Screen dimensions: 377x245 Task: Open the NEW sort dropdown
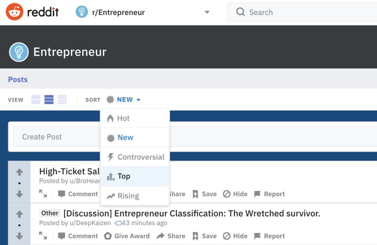(123, 100)
